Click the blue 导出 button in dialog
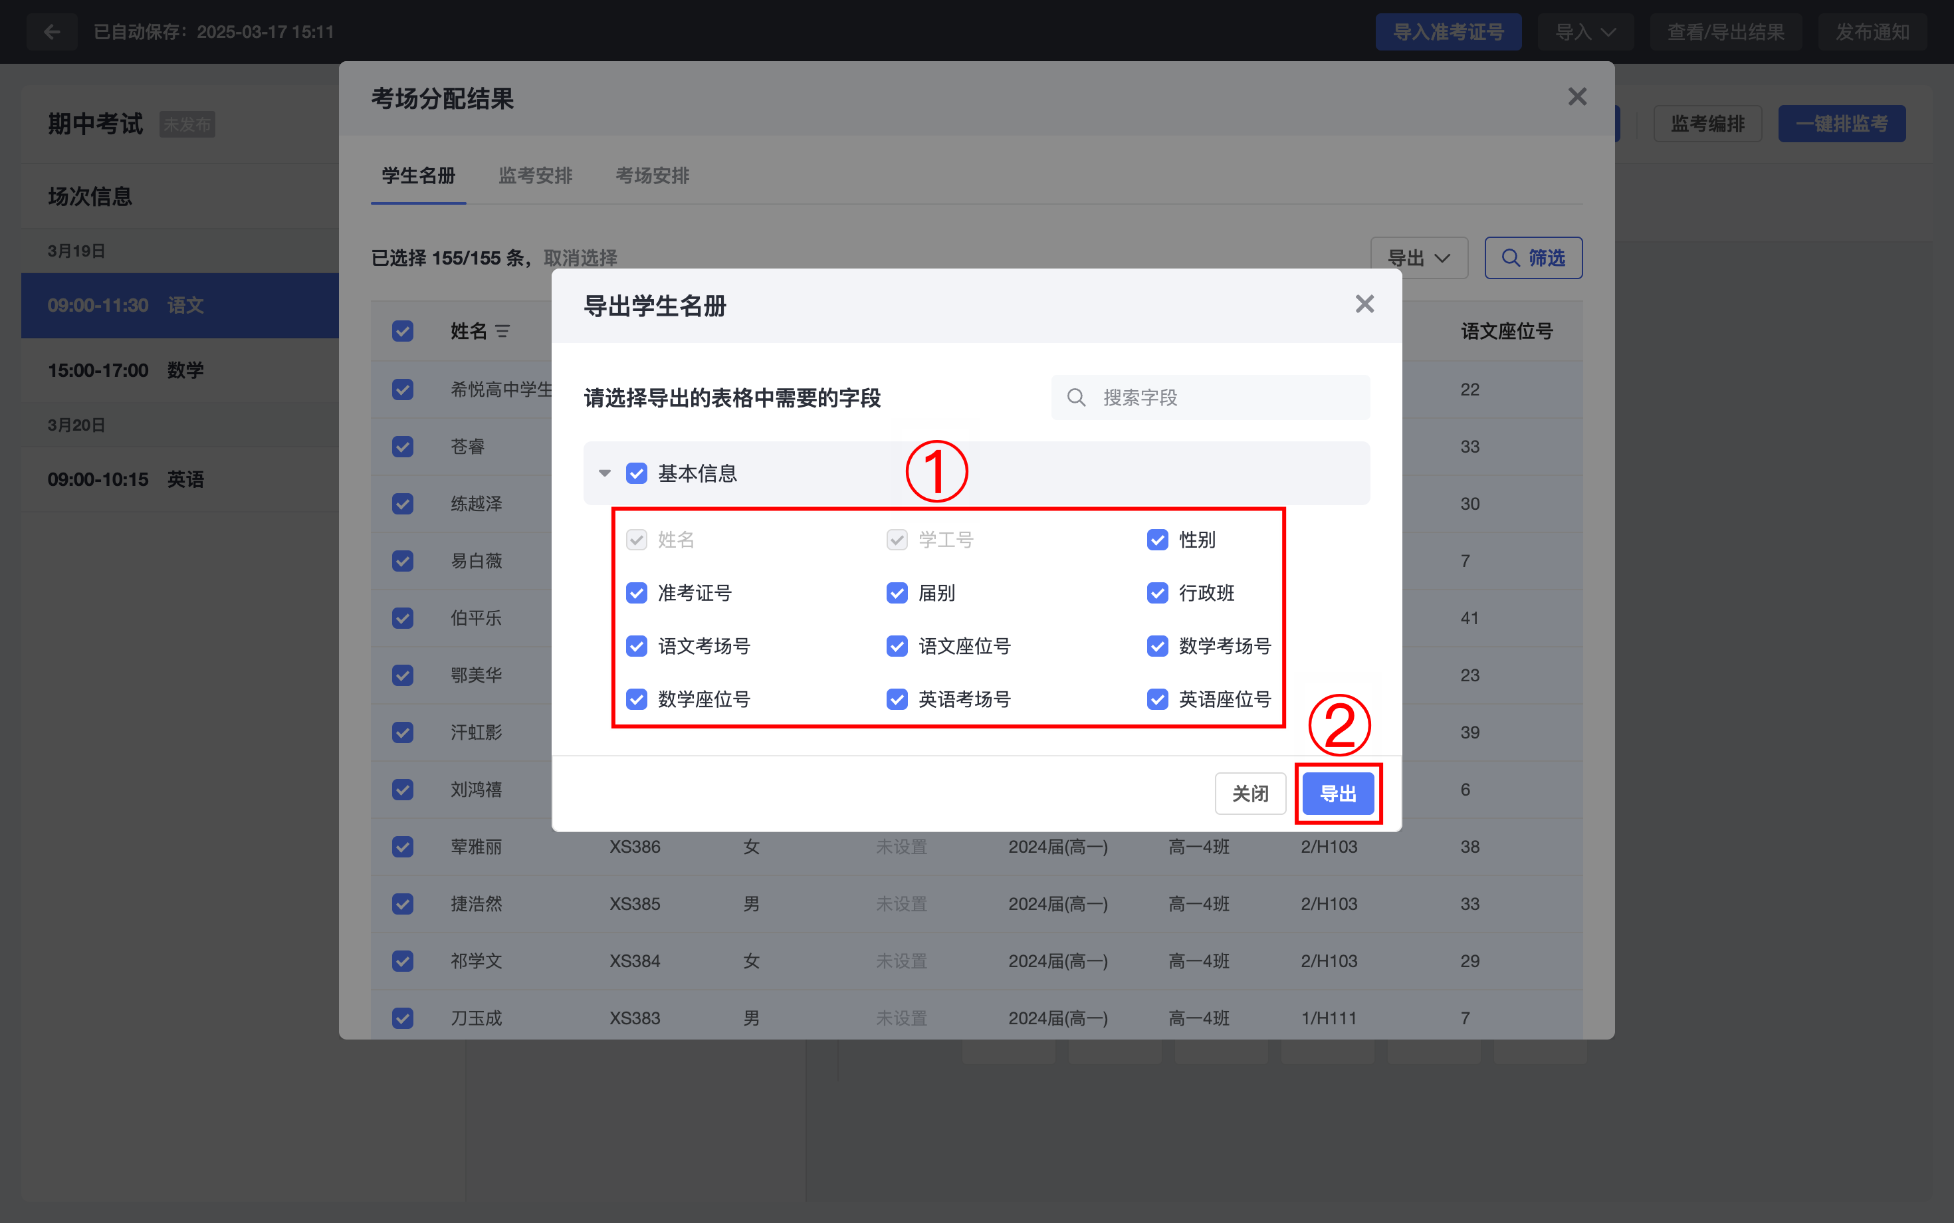Screen dimensions: 1954x1223 [x=1338, y=794]
